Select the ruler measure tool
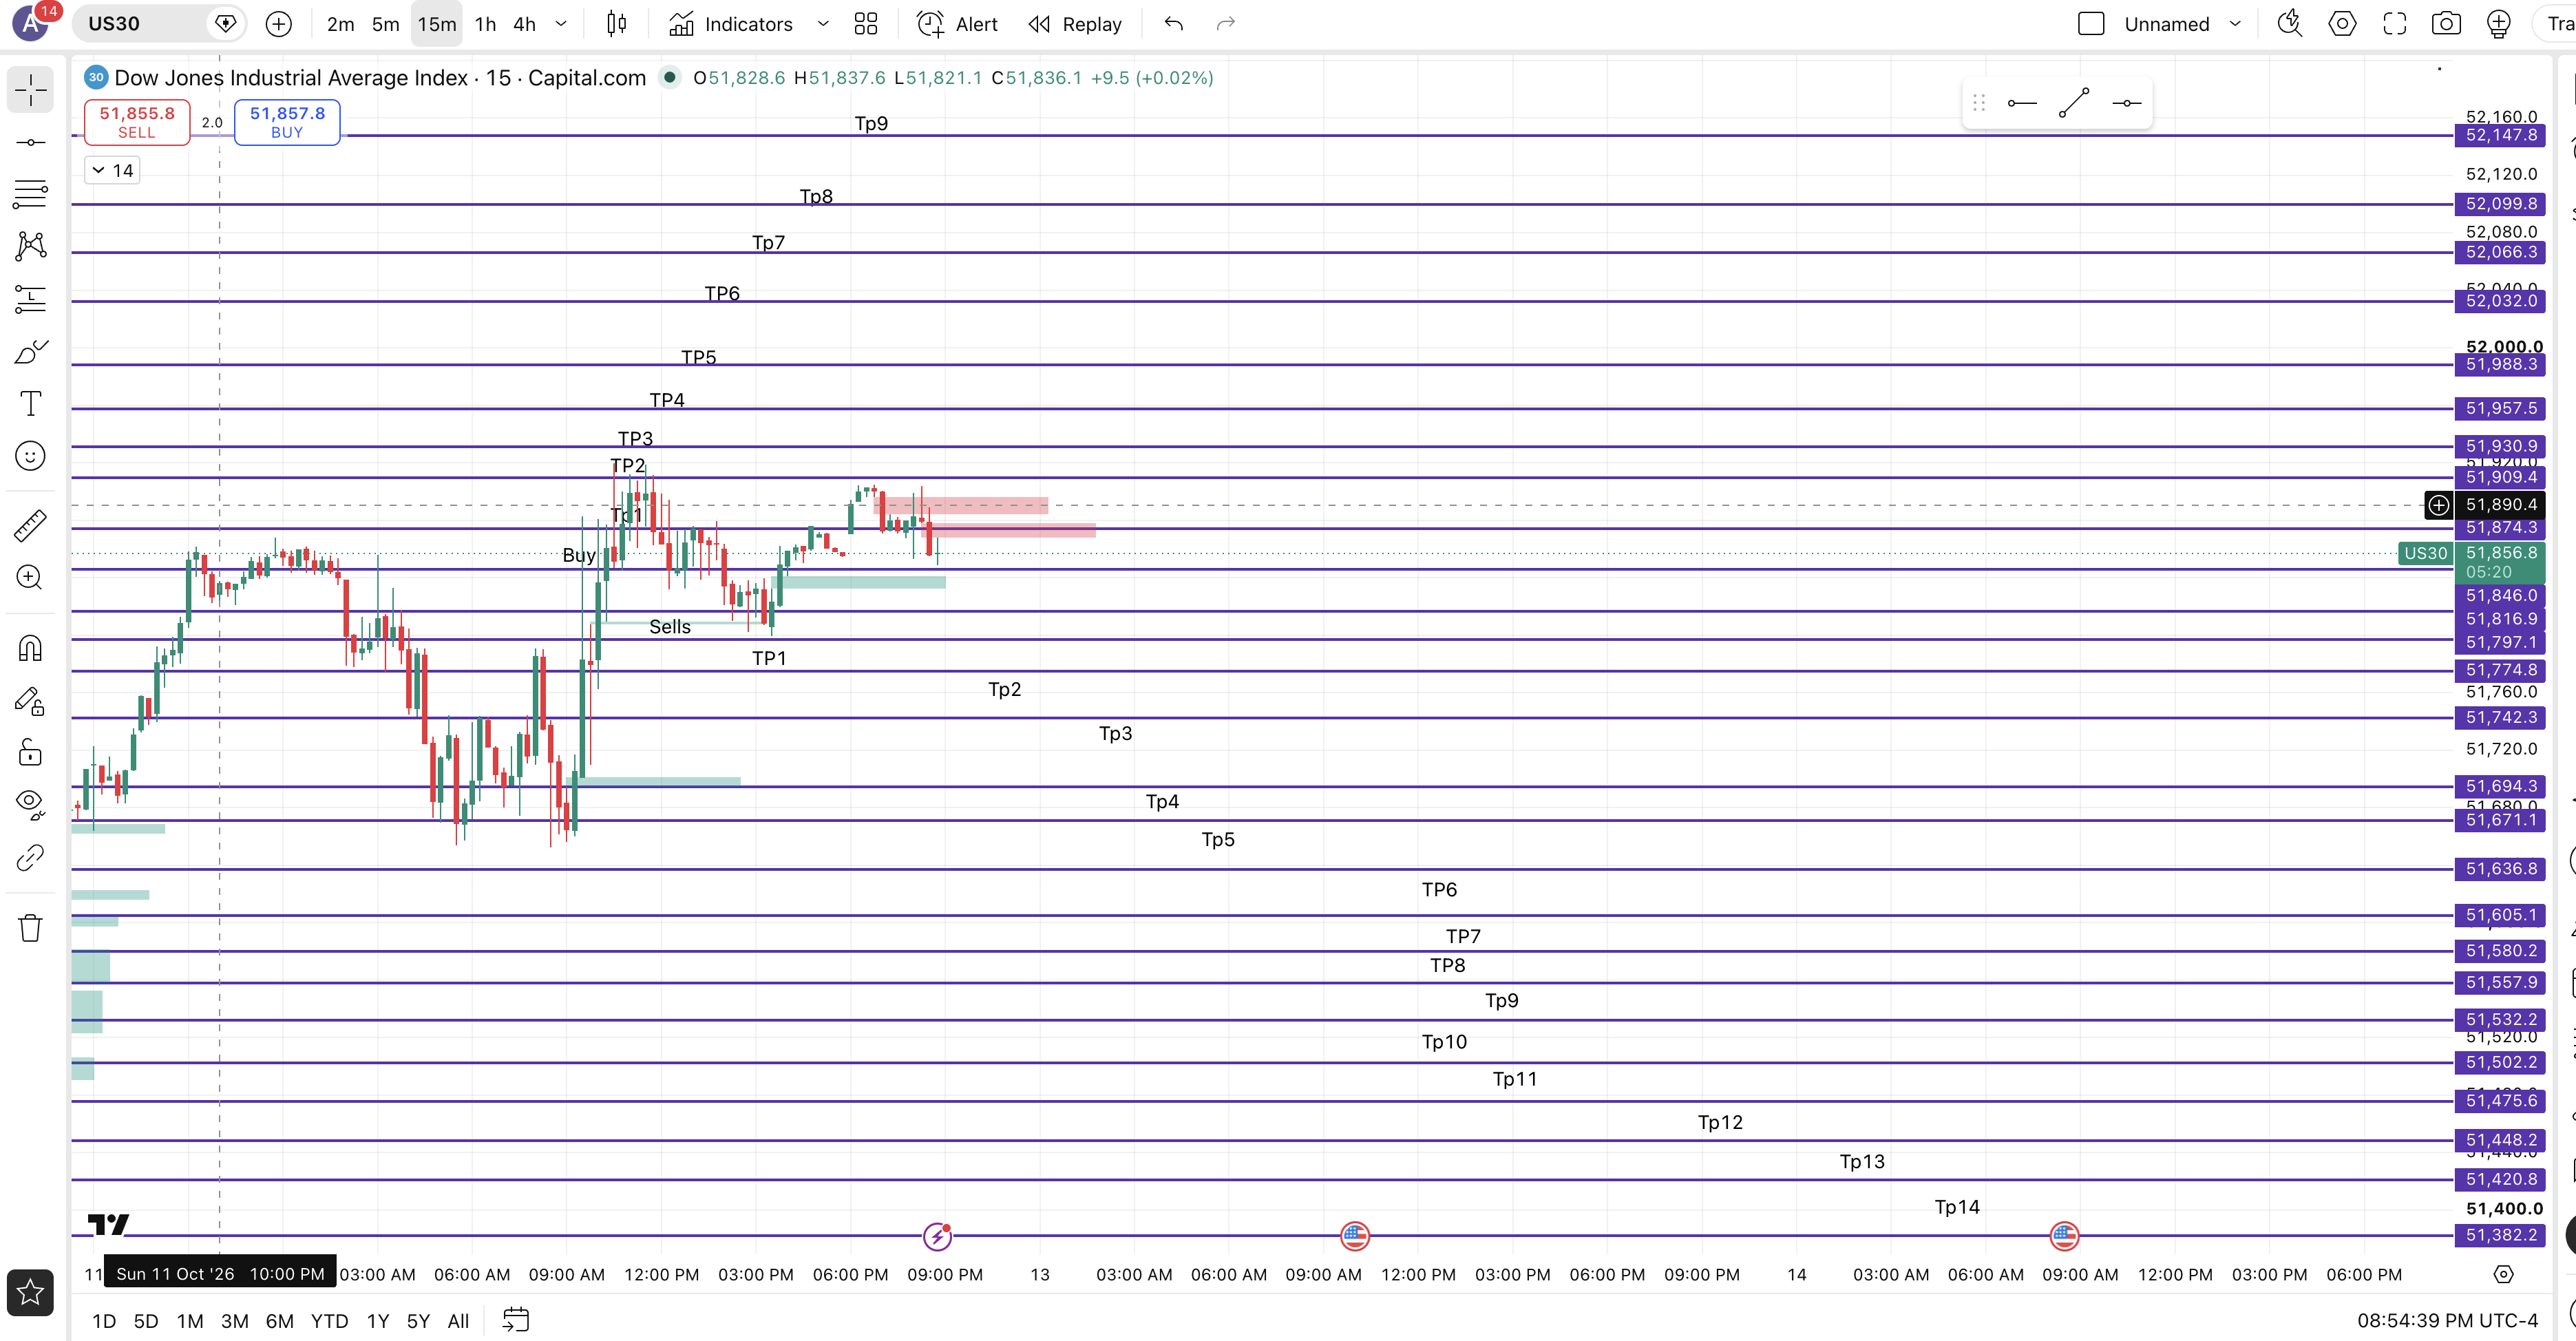This screenshot has height=1341, width=2576. click(x=30, y=525)
